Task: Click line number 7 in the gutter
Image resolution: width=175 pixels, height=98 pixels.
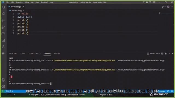Action: pyautogui.click(x=13, y=33)
